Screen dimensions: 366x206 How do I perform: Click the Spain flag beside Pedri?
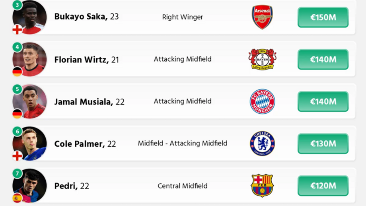[x=17, y=198]
